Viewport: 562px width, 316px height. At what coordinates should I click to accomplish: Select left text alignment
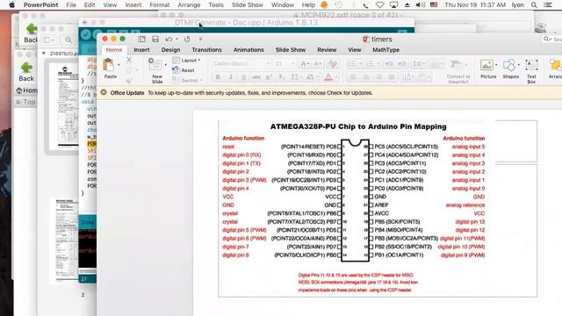pos(353,76)
